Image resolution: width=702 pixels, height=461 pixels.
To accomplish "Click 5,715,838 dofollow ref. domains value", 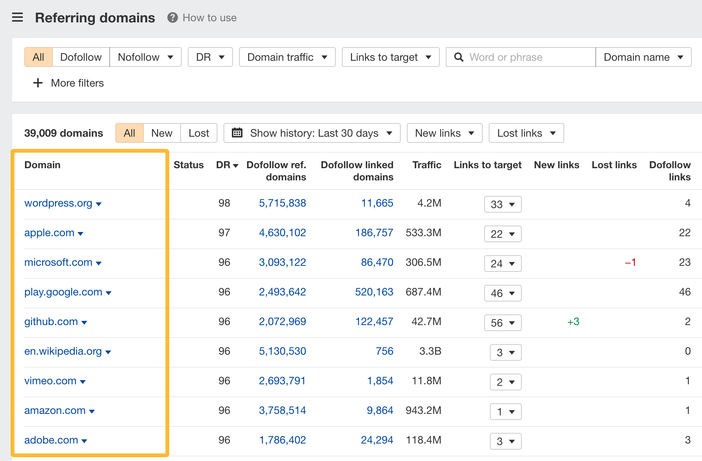I will 282,203.
